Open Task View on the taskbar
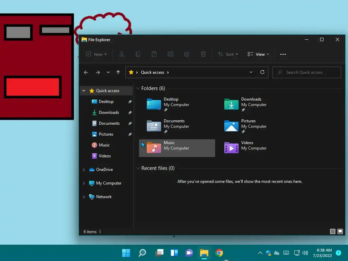The width and height of the screenshot is (348, 261). click(159, 253)
